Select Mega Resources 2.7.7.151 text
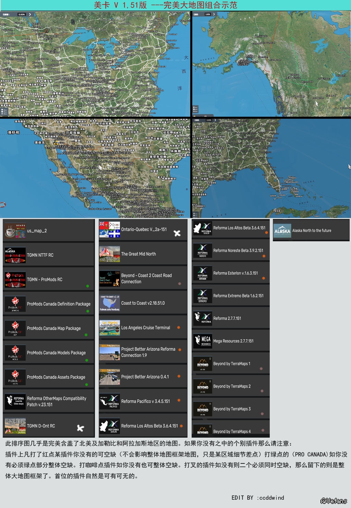This screenshot has height=508, width=351. pyautogui.click(x=233, y=341)
